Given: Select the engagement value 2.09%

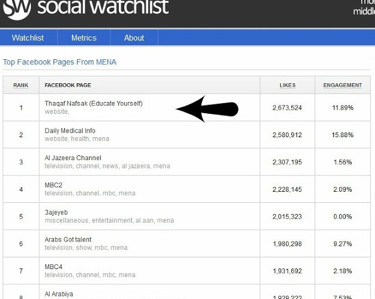Looking at the screenshot, I should pos(343,189).
